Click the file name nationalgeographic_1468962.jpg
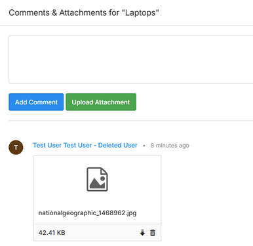Viewport: 253px width, 246px height. (87, 213)
